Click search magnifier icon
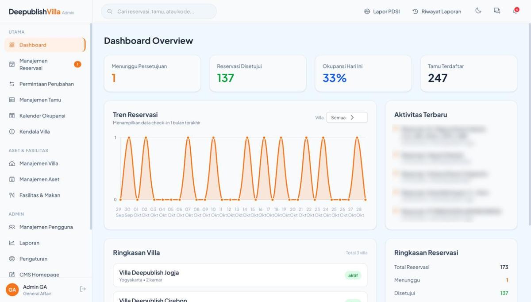 pyautogui.click(x=110, y=12)
